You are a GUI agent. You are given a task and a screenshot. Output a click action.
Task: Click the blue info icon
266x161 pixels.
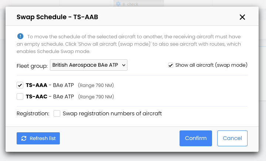[x=20, y=36]
